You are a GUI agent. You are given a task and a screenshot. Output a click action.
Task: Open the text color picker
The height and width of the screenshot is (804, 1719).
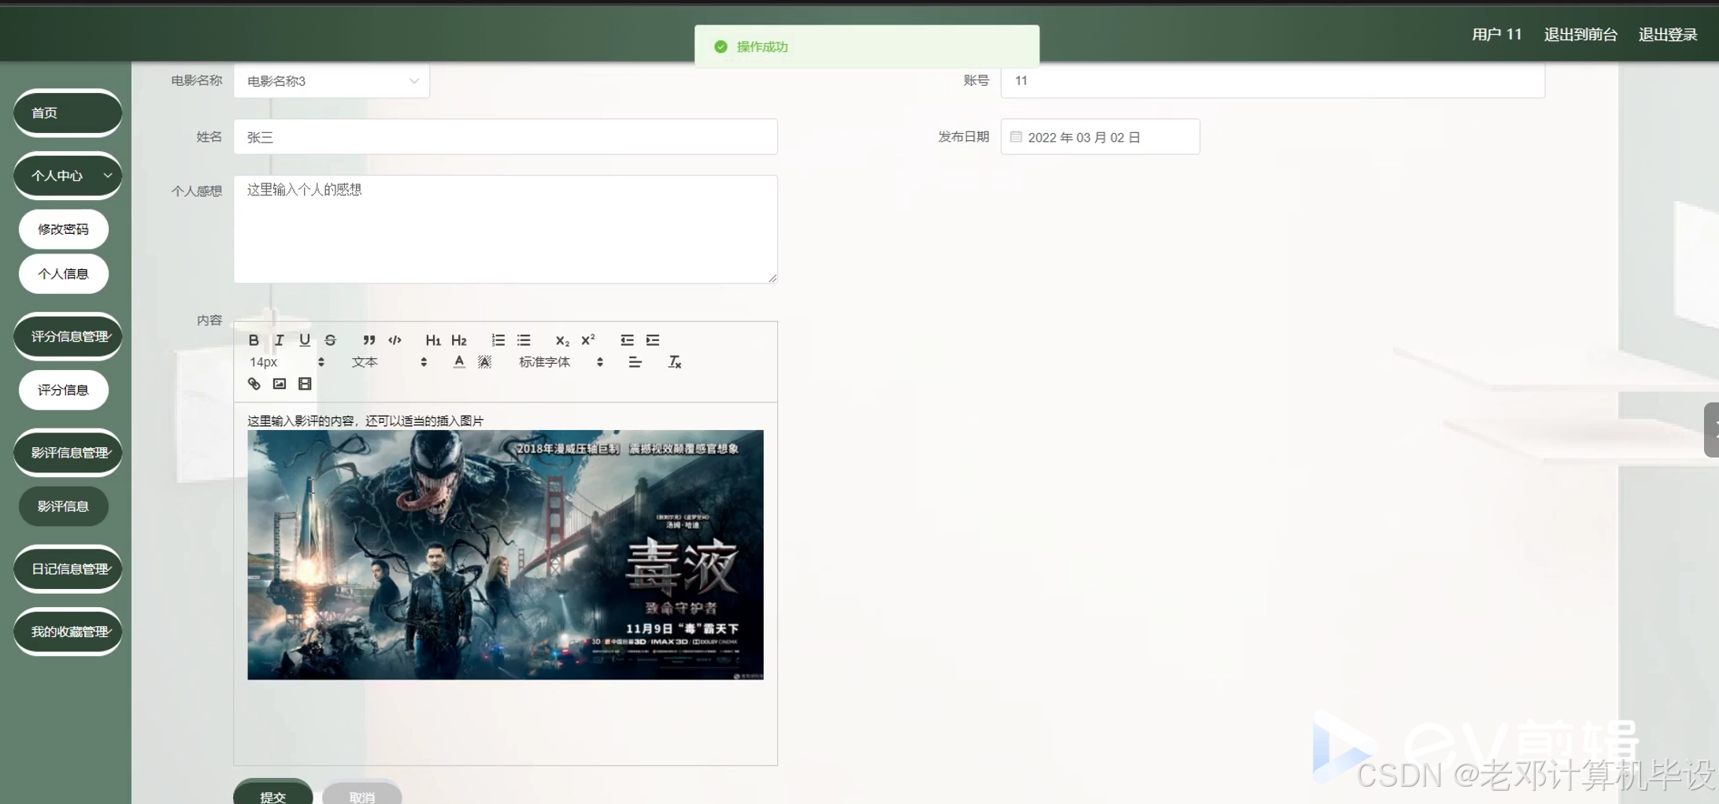click(459, 362)
